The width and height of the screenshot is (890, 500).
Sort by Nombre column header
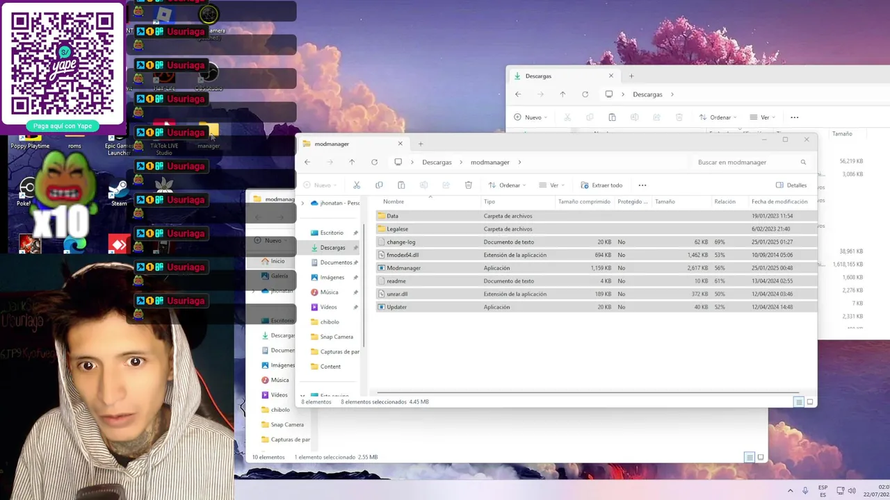click(394, 201)
